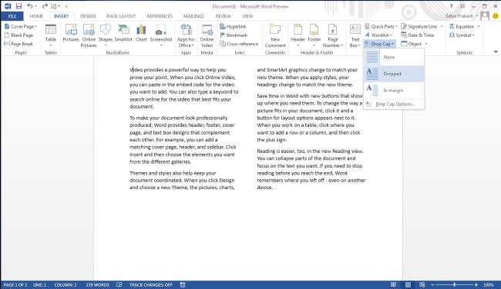Image resolution: width=501 pixels, height=289 pixels.
Task: Collapse the Drop Cap dropdown button
Action: pyautogui.click(x=379, y=44)
